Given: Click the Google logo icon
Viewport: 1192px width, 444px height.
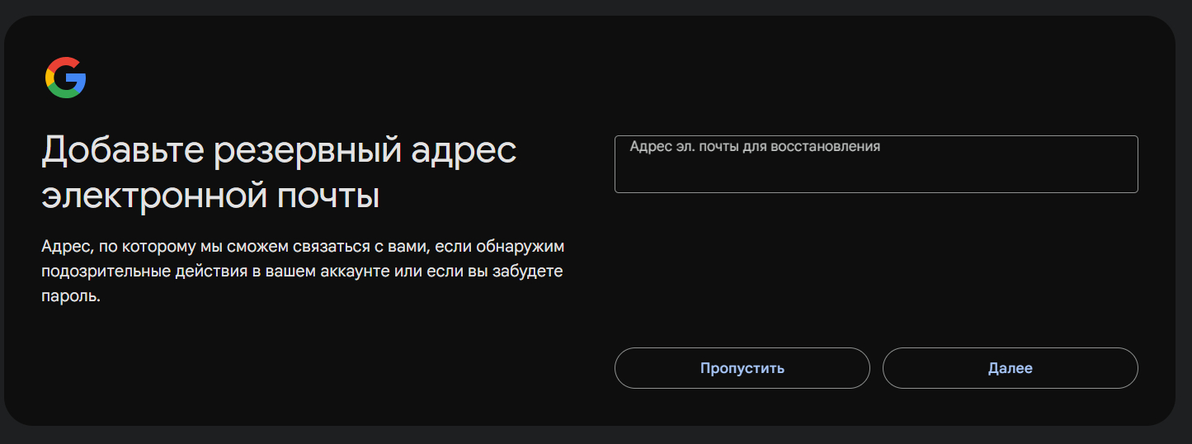Looking at the screenshot, I should (x=65, y=78).
